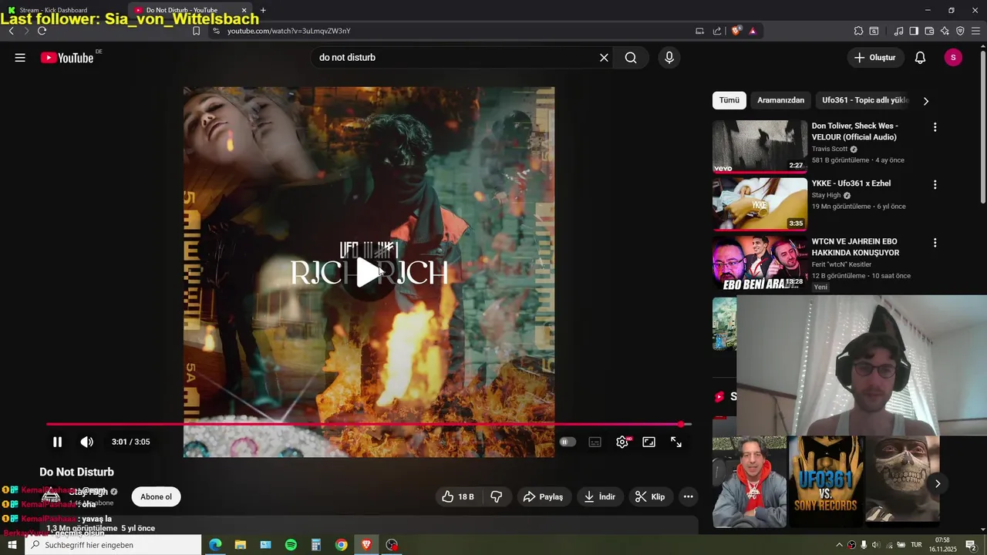Open Brave VPN shield icon

(x=960, y=31)
